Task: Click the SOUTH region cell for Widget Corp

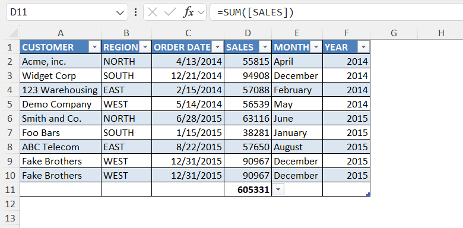Action: coord(126,75)
